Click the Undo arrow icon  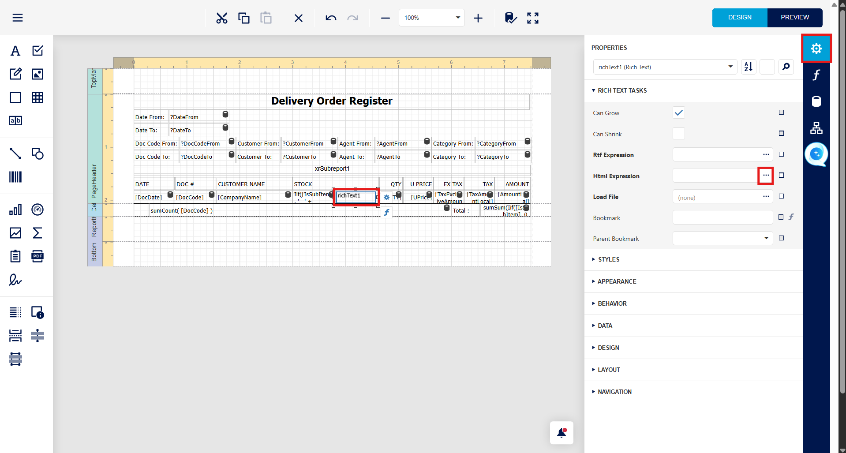[x=331, y=18]
